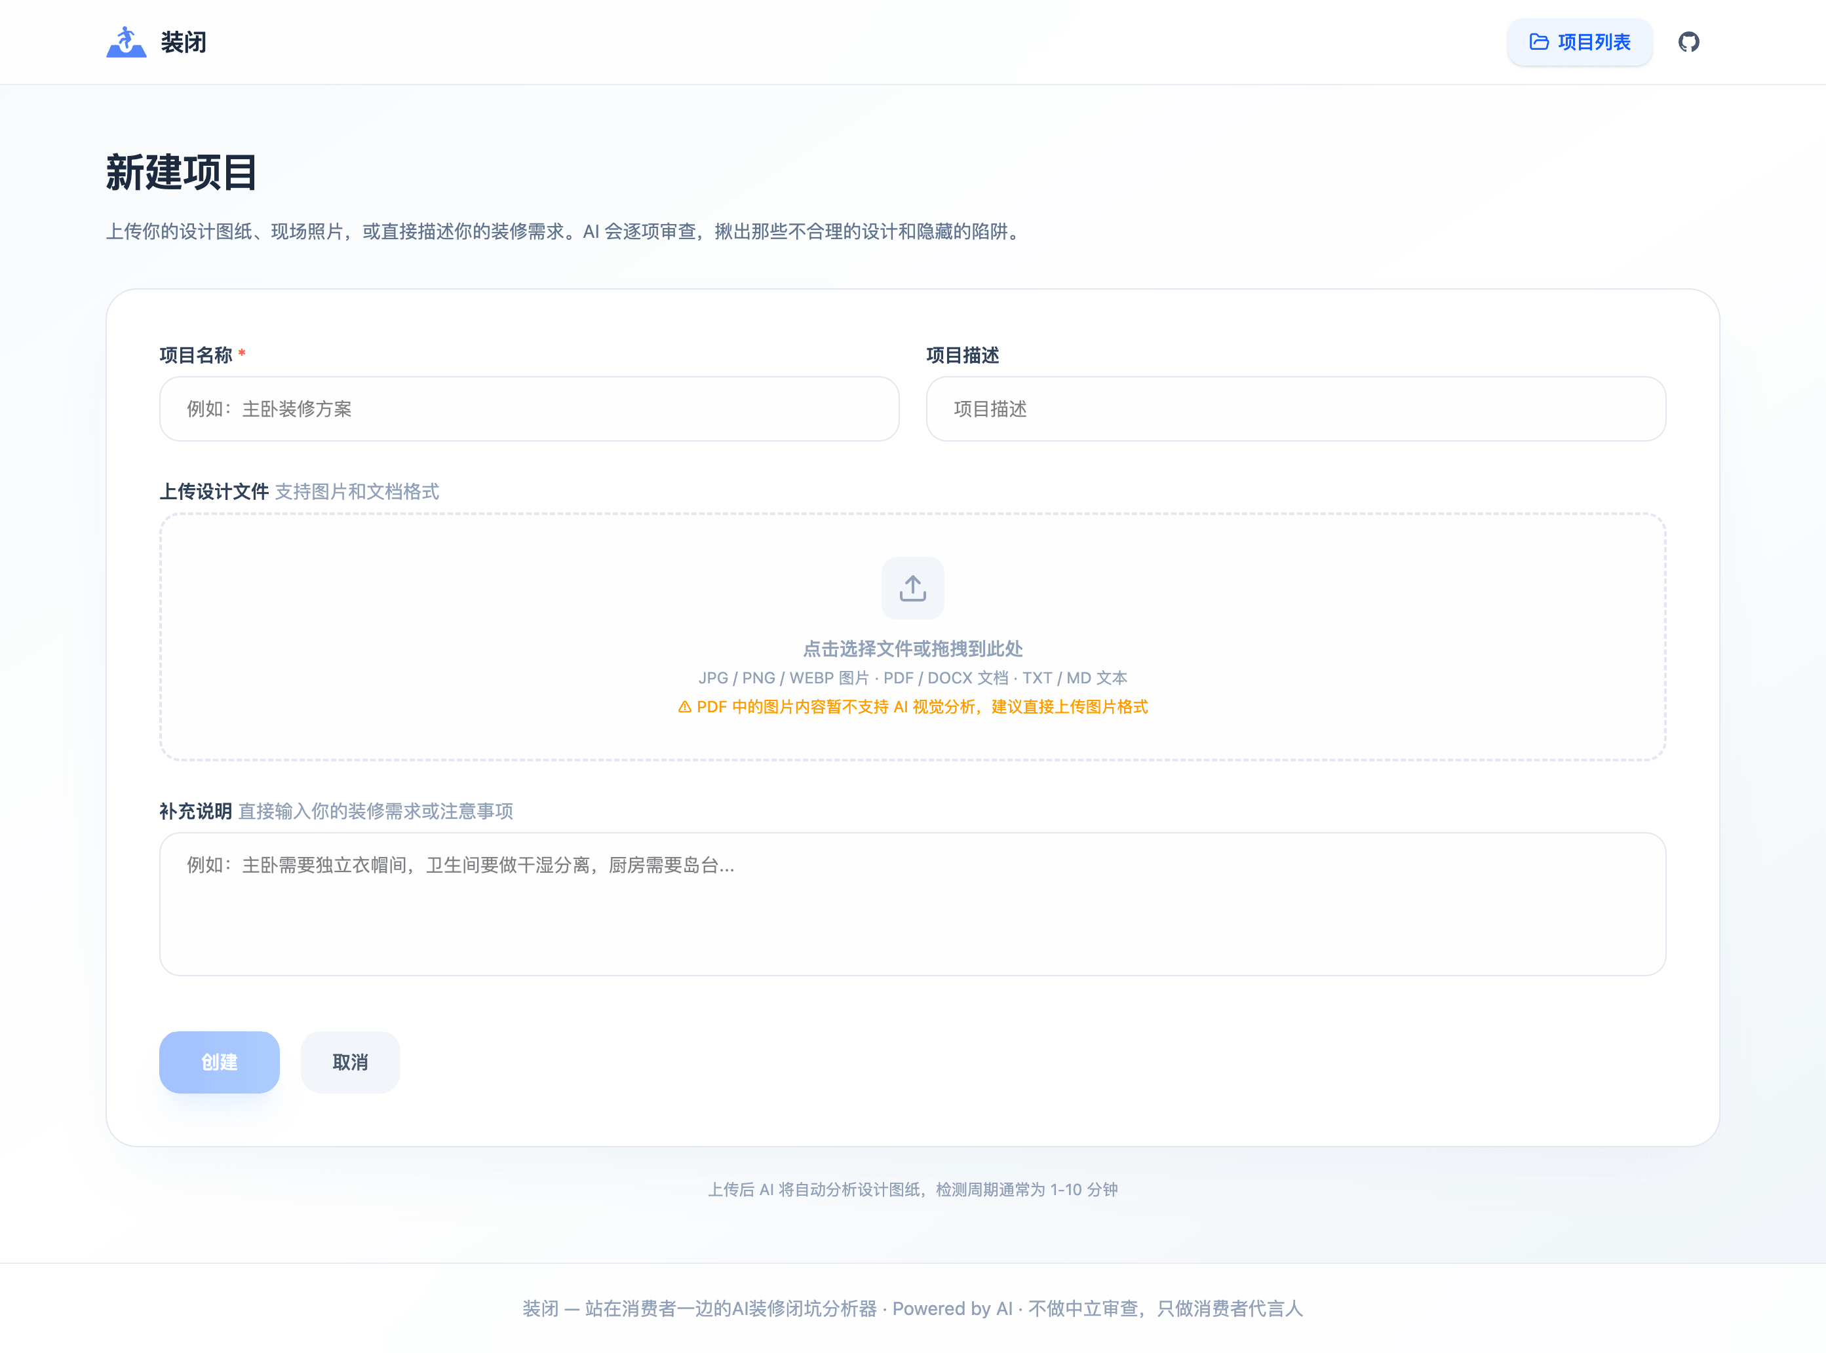
Task: Focus the 项目名称 input field
Action: [x=529, y=409]
